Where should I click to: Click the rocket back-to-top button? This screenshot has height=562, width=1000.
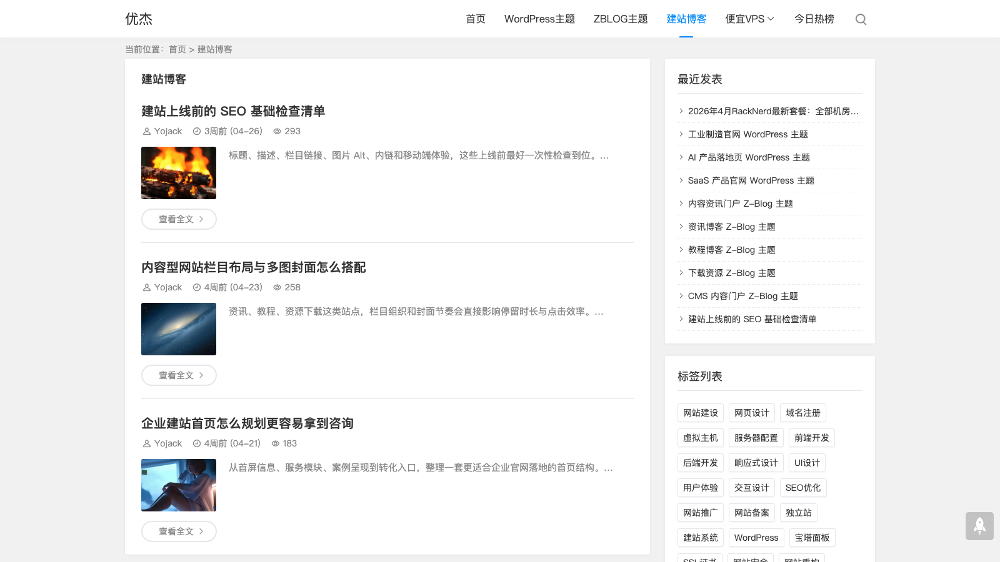click(979, 526)
